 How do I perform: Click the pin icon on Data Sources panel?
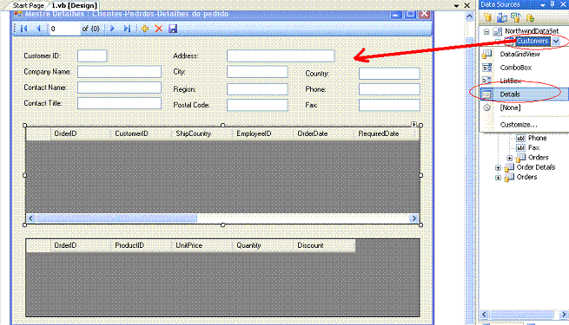click(x=552, y=4)
